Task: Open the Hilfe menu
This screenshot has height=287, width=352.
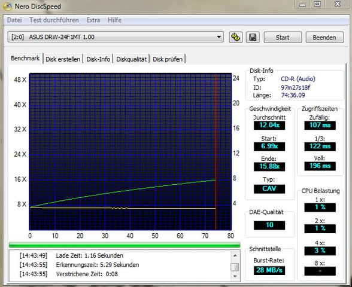Action: coord(114,20)
